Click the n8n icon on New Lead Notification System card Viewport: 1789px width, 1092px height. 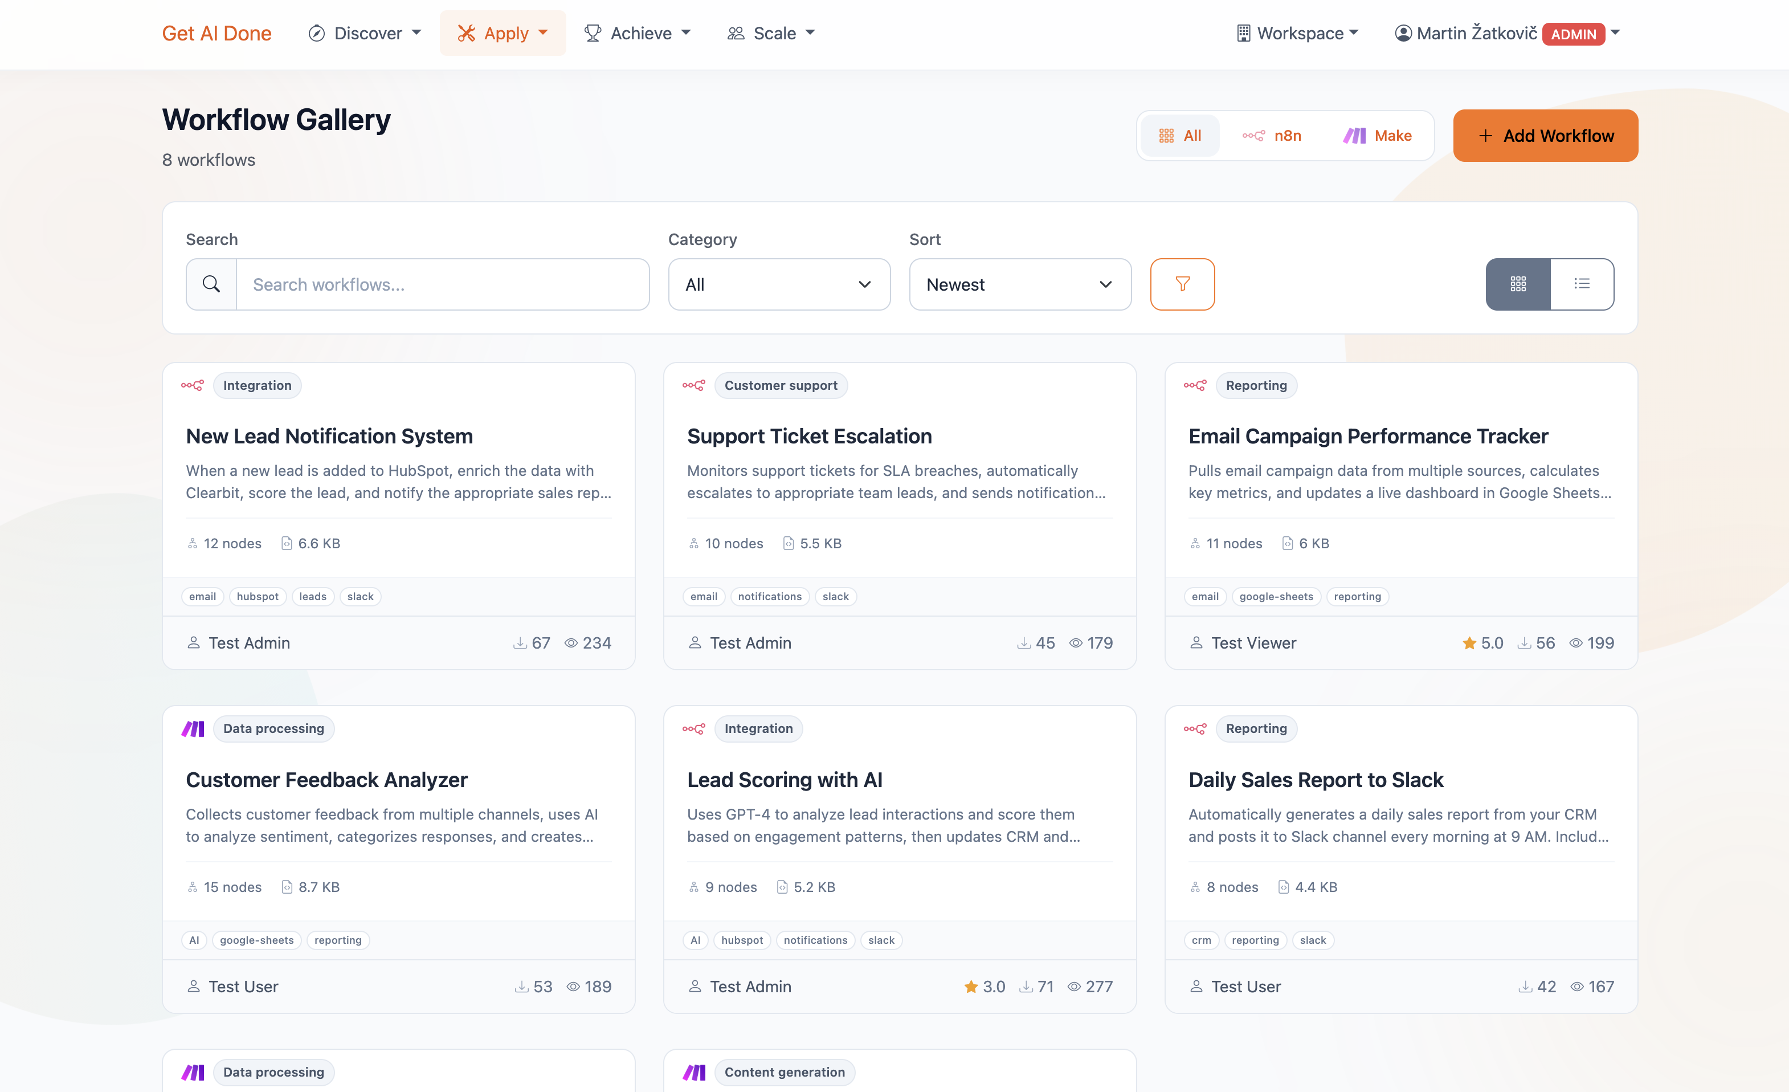193,385
